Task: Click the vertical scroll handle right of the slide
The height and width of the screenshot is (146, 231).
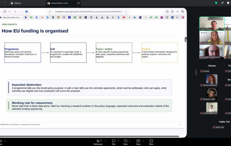Action: (185, 39)
